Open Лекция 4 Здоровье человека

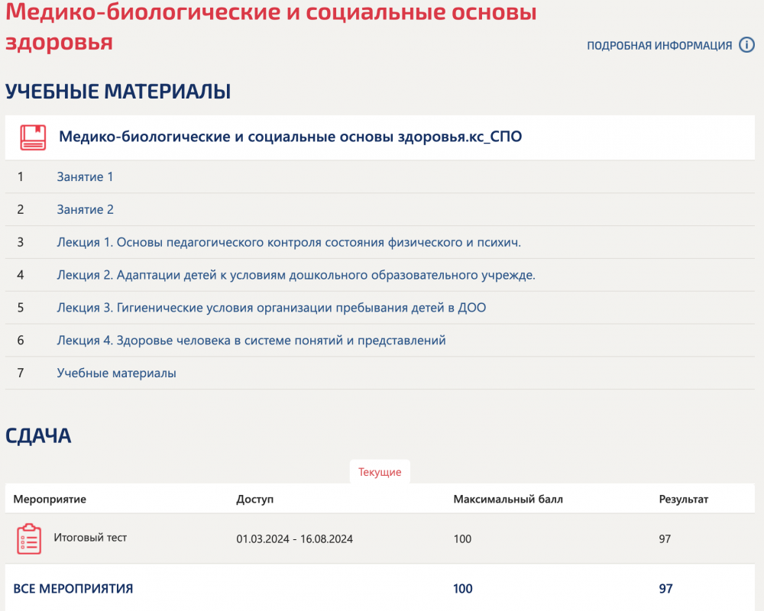(251, 340)
